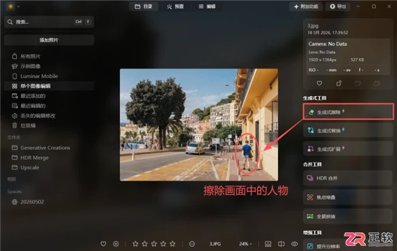Click the 添加照片 button
This screenshot has width=397, height=251.
pyautogui.click(x=49, y=40)
